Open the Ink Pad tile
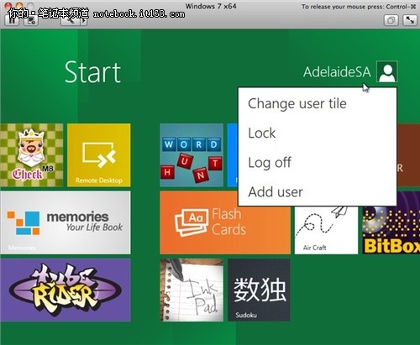 point(192,290)
